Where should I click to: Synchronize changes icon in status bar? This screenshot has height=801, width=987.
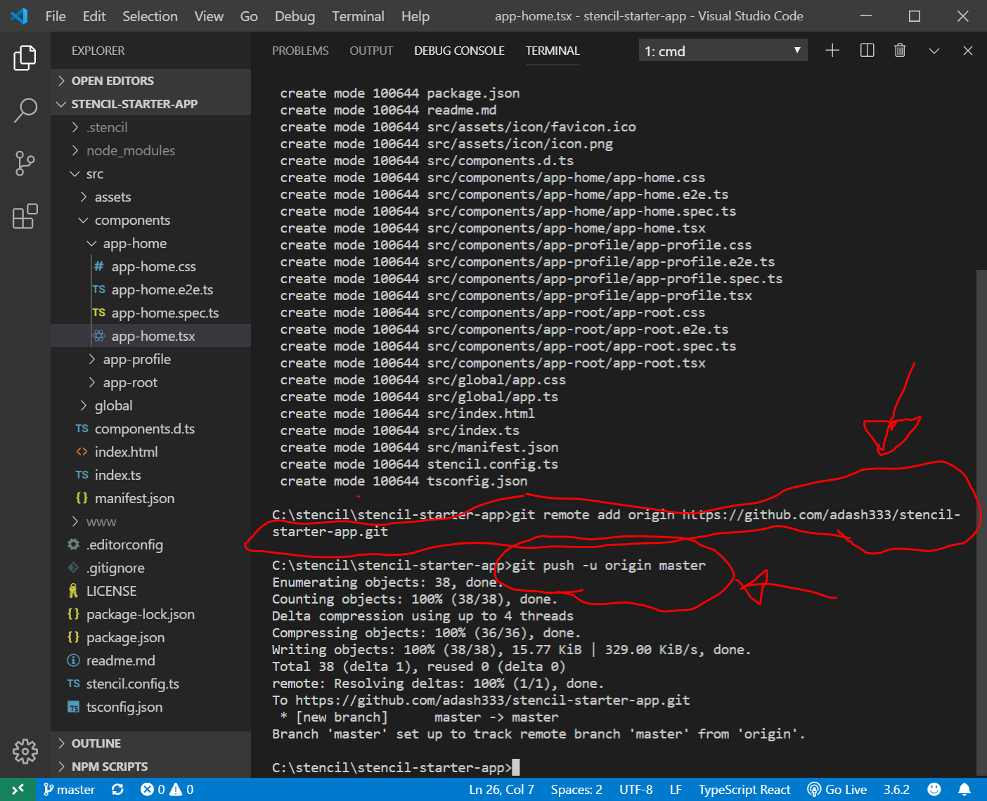click(117, 789)
